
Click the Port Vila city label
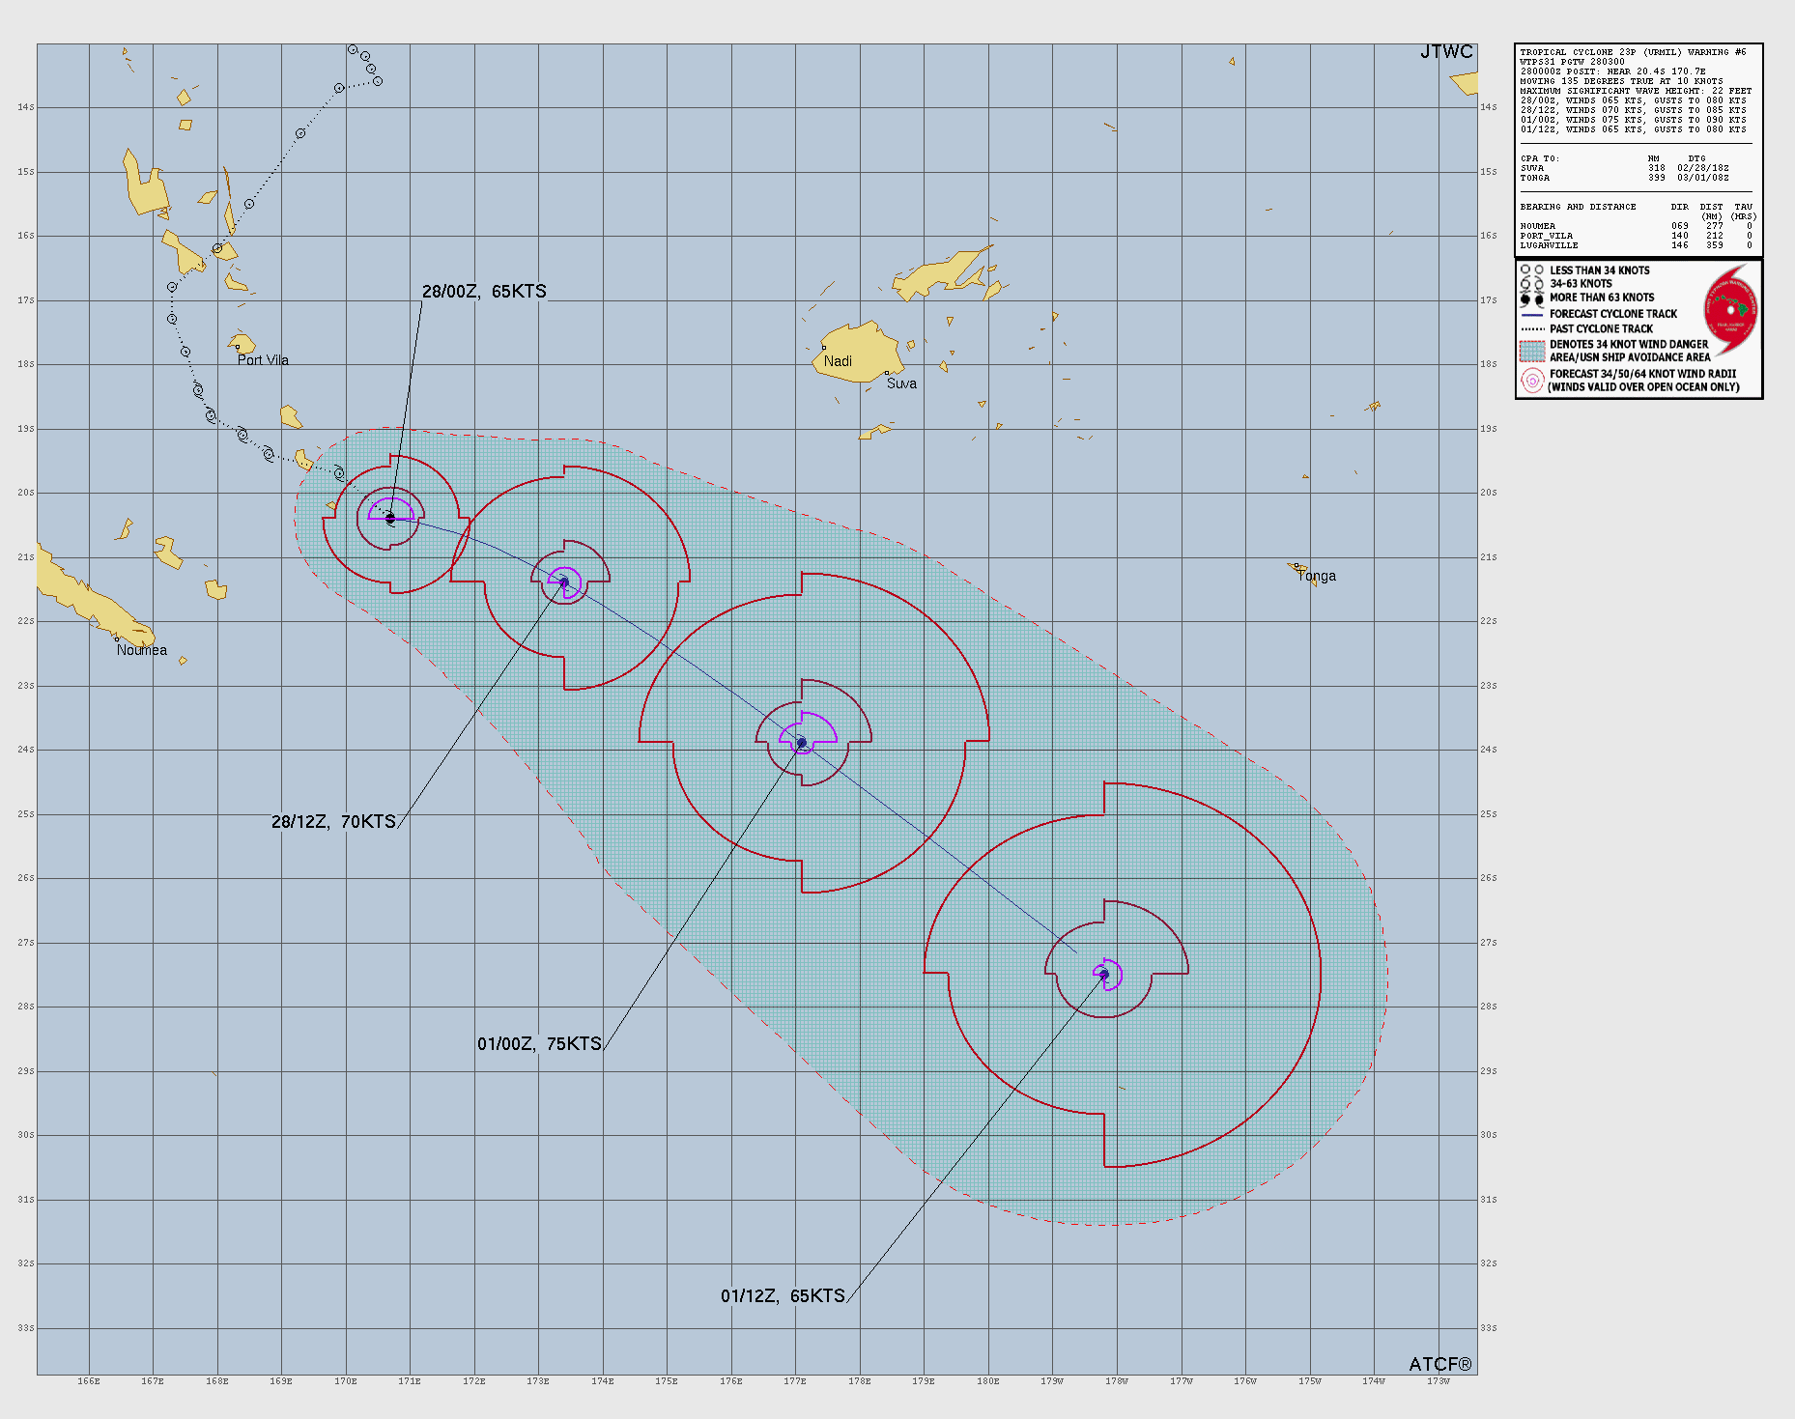[x=263, y=360]
